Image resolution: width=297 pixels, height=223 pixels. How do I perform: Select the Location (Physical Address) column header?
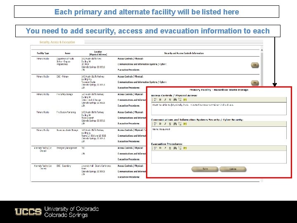click(98, 53)
